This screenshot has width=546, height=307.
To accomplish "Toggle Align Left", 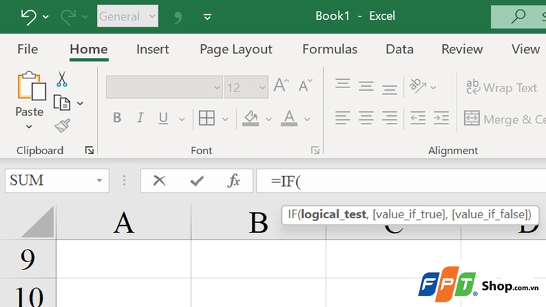I will [343, 118].
